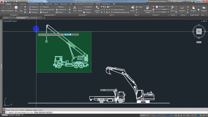The image size is (208, 117).
Task: Click Сделать текущим layer button
Action: [x=118, y=9]
